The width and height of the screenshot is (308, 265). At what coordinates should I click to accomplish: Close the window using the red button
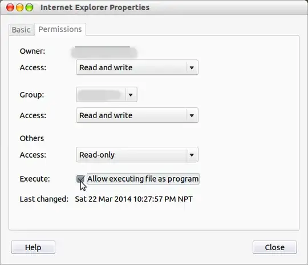tap(10, 7)
